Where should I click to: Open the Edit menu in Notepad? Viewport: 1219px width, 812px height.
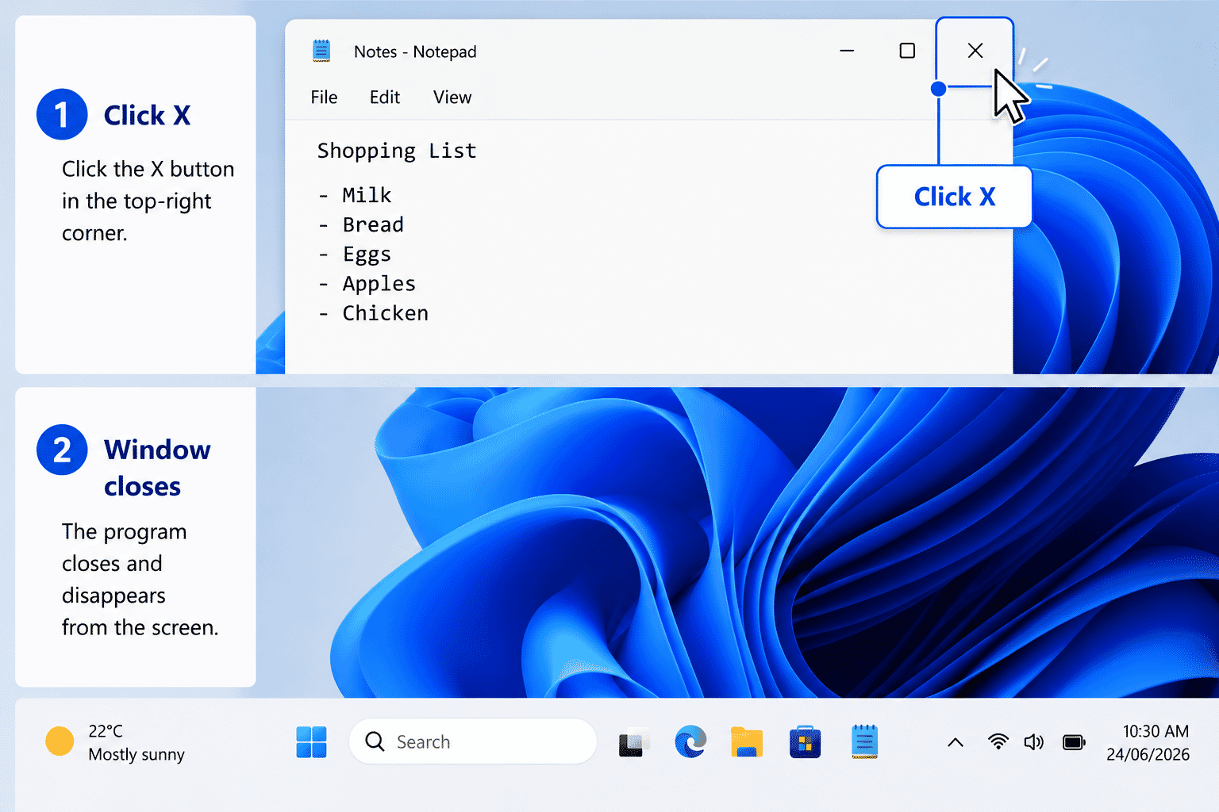[385, 98]
